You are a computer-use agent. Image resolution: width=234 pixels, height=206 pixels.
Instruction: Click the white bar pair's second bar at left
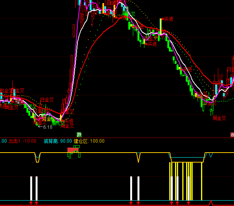coord(36,188)
